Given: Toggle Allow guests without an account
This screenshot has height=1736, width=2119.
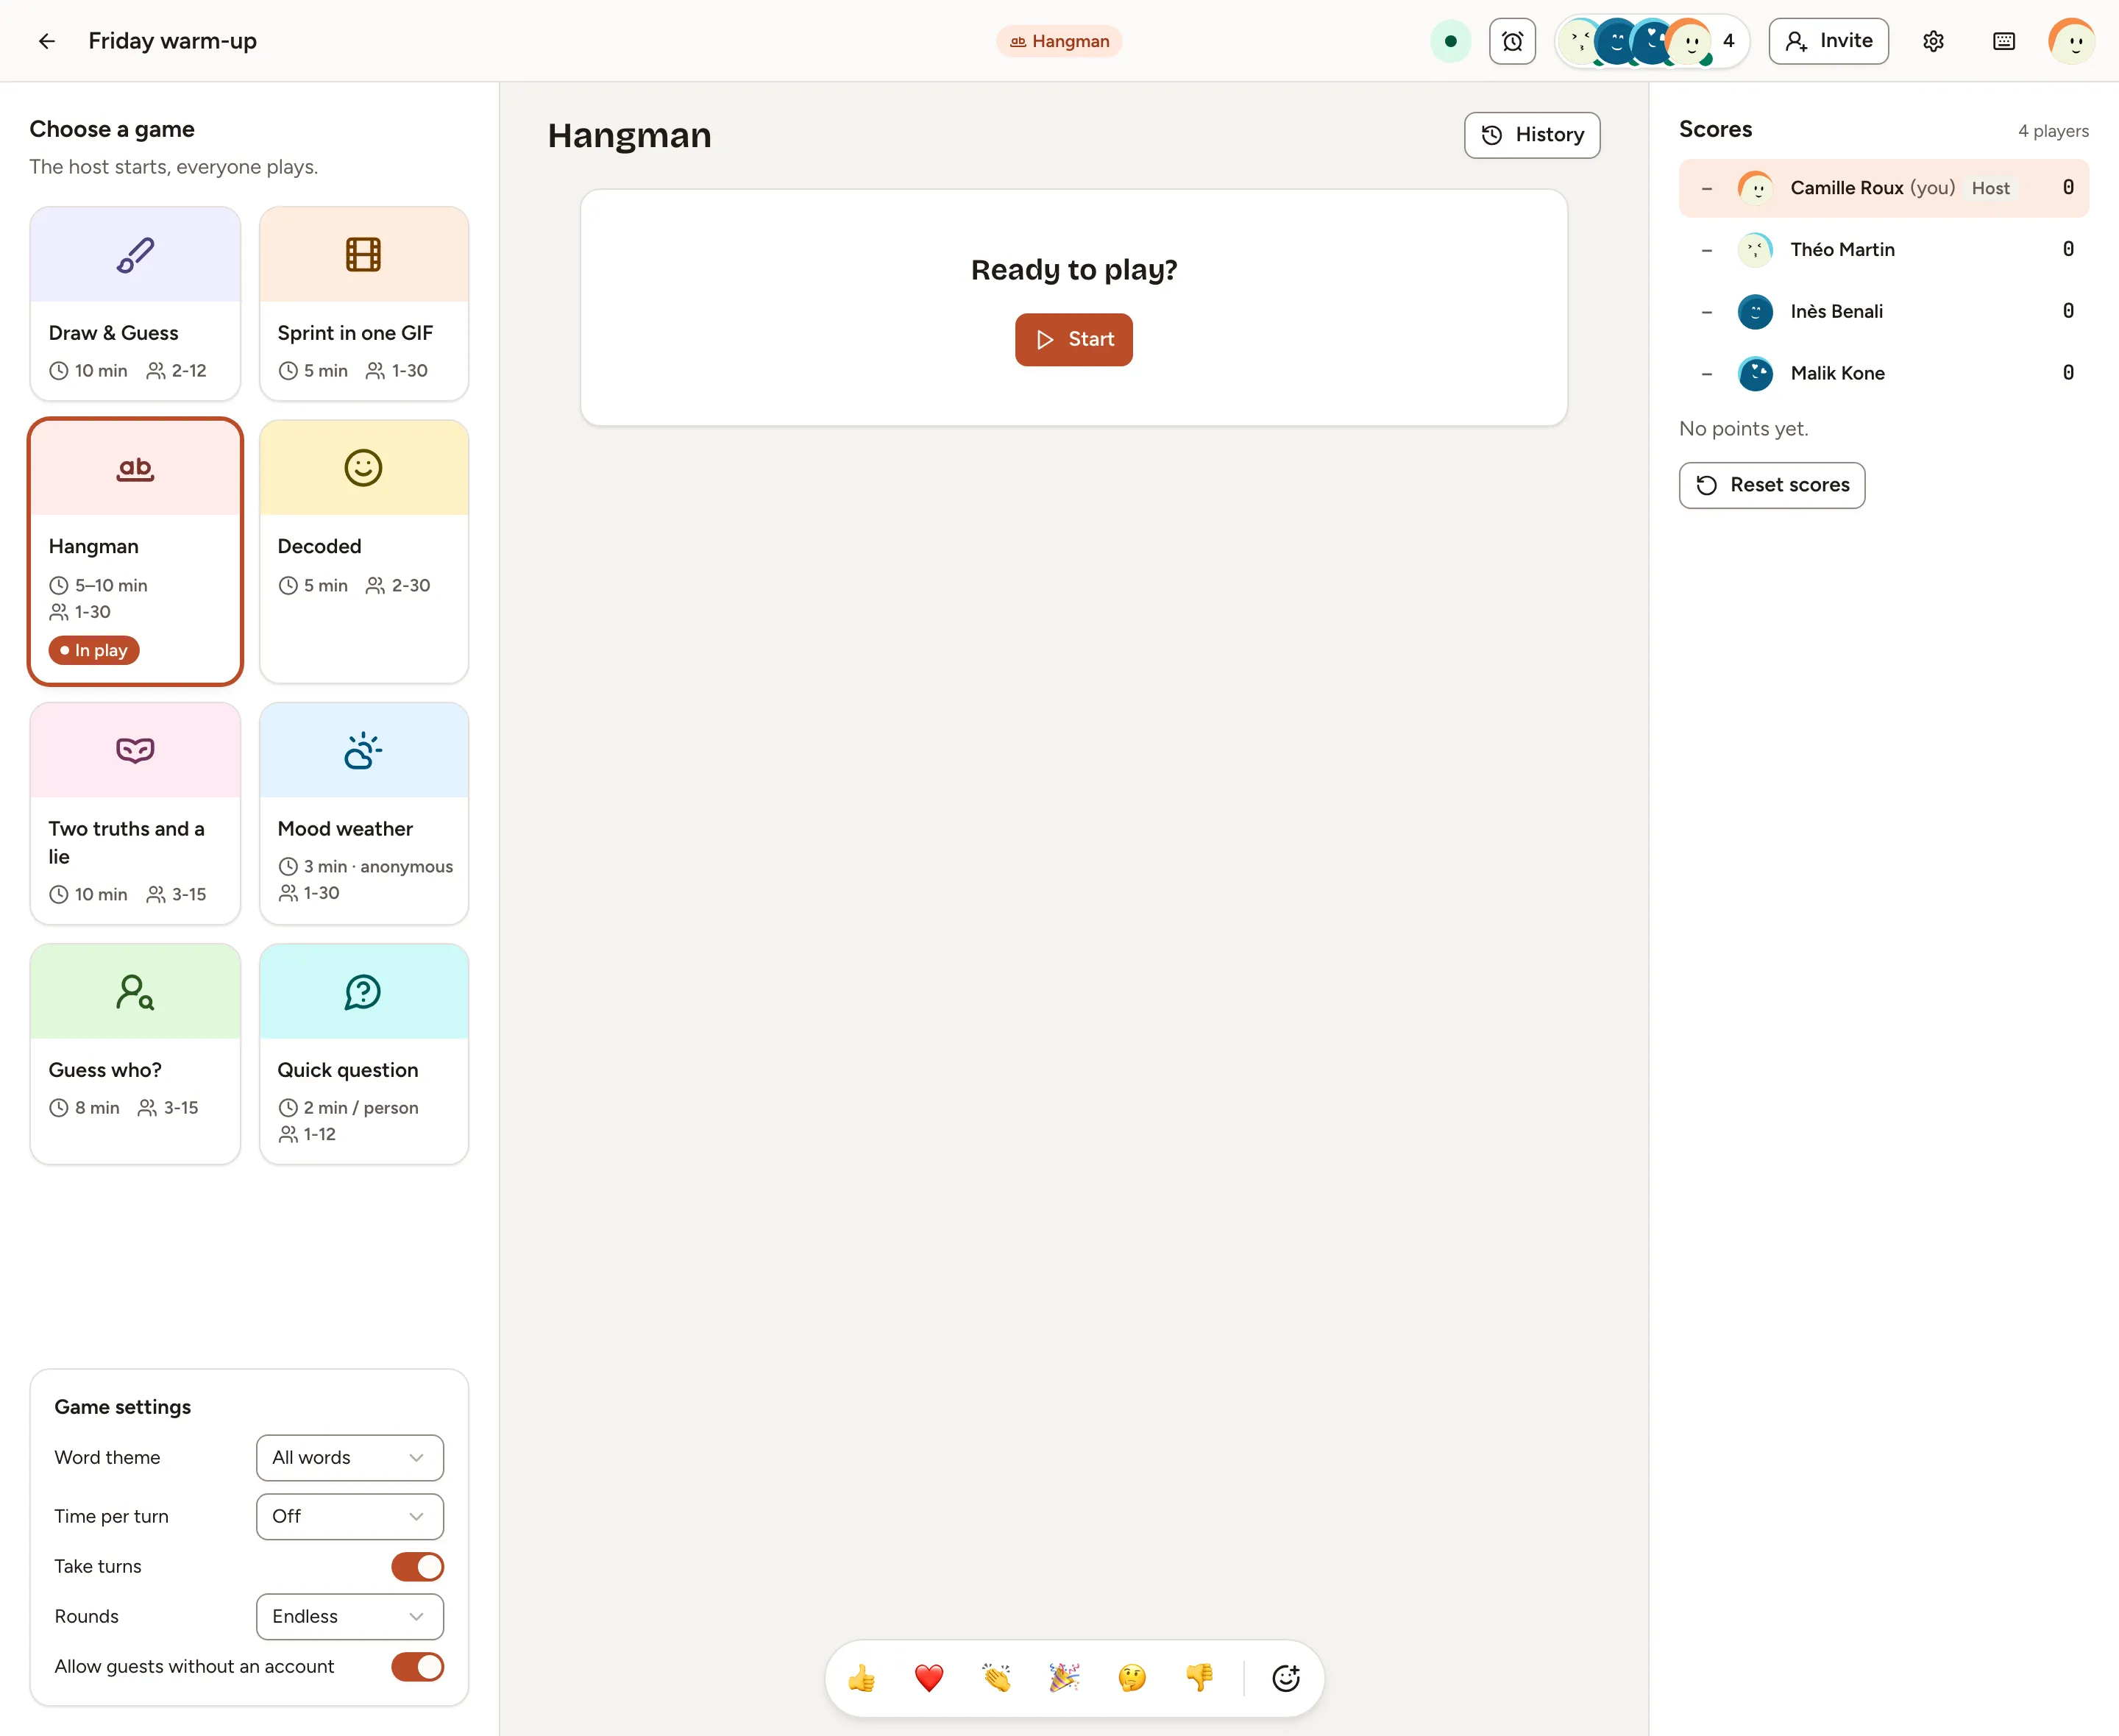Looking at the screenshot, I should pos(417,1667).
